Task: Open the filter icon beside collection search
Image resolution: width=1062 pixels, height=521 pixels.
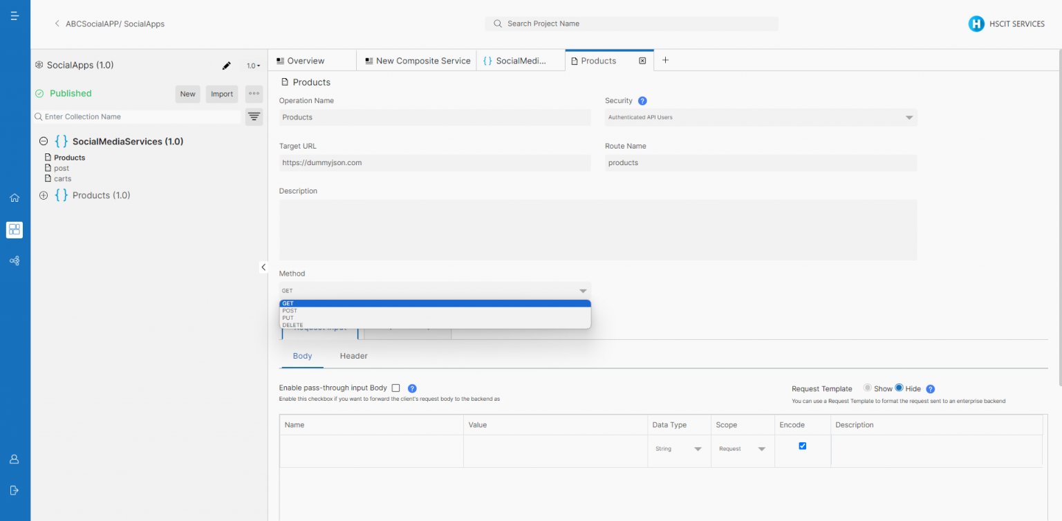Action: [x=254, y=117]
